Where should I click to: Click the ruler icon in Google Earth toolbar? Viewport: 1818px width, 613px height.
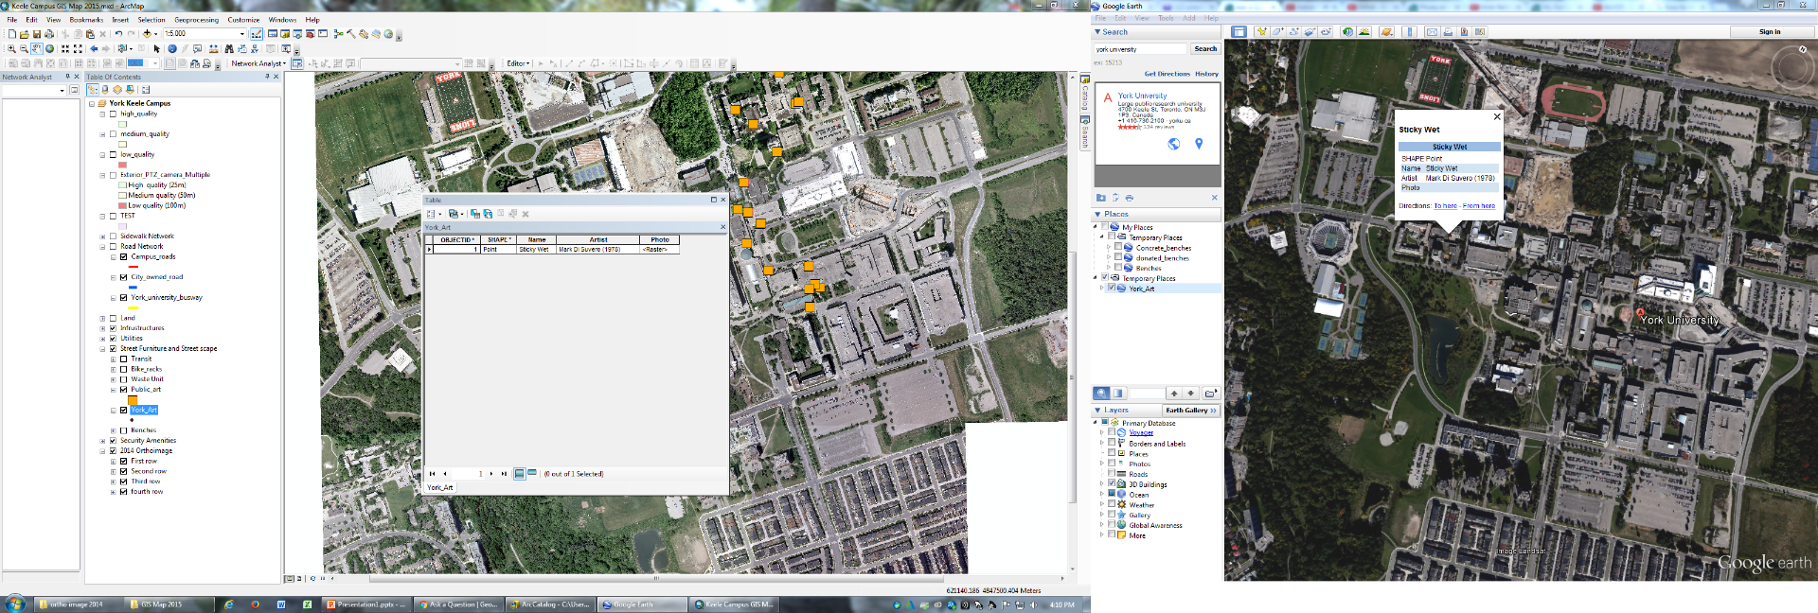[1410, 32]
